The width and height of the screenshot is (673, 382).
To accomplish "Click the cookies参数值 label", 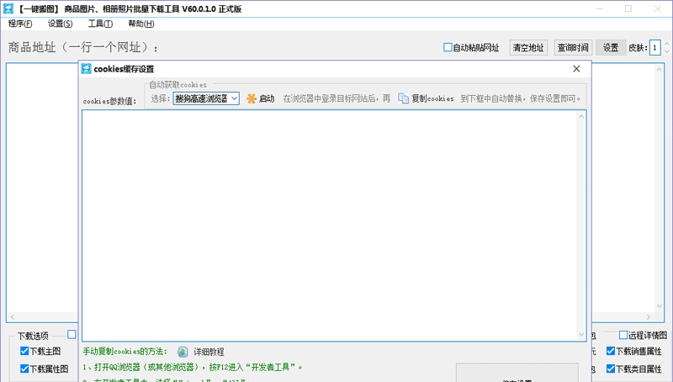I will coord(109,101).
